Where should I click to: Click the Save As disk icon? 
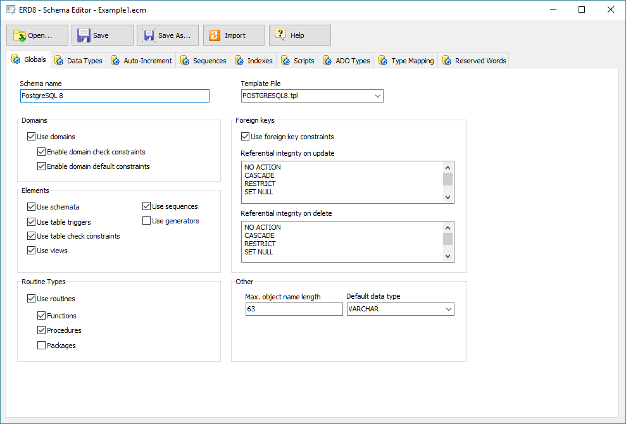149,35
